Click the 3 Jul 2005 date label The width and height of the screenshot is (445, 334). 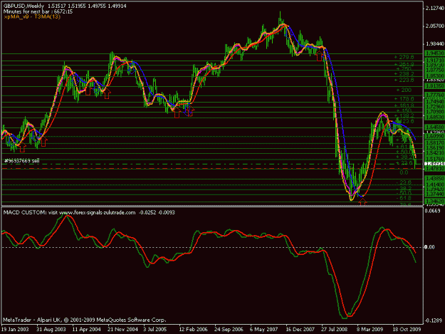(x=155, y=330)
